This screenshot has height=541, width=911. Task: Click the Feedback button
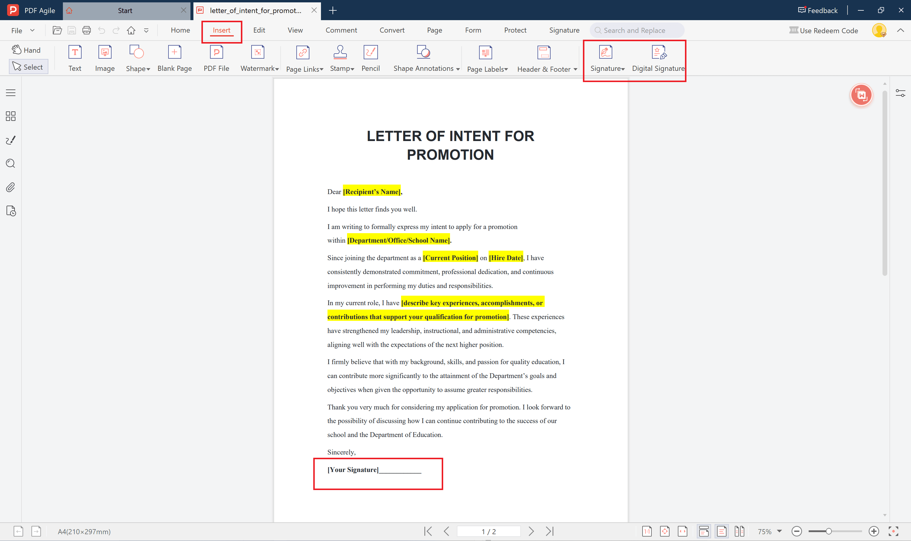818,10
